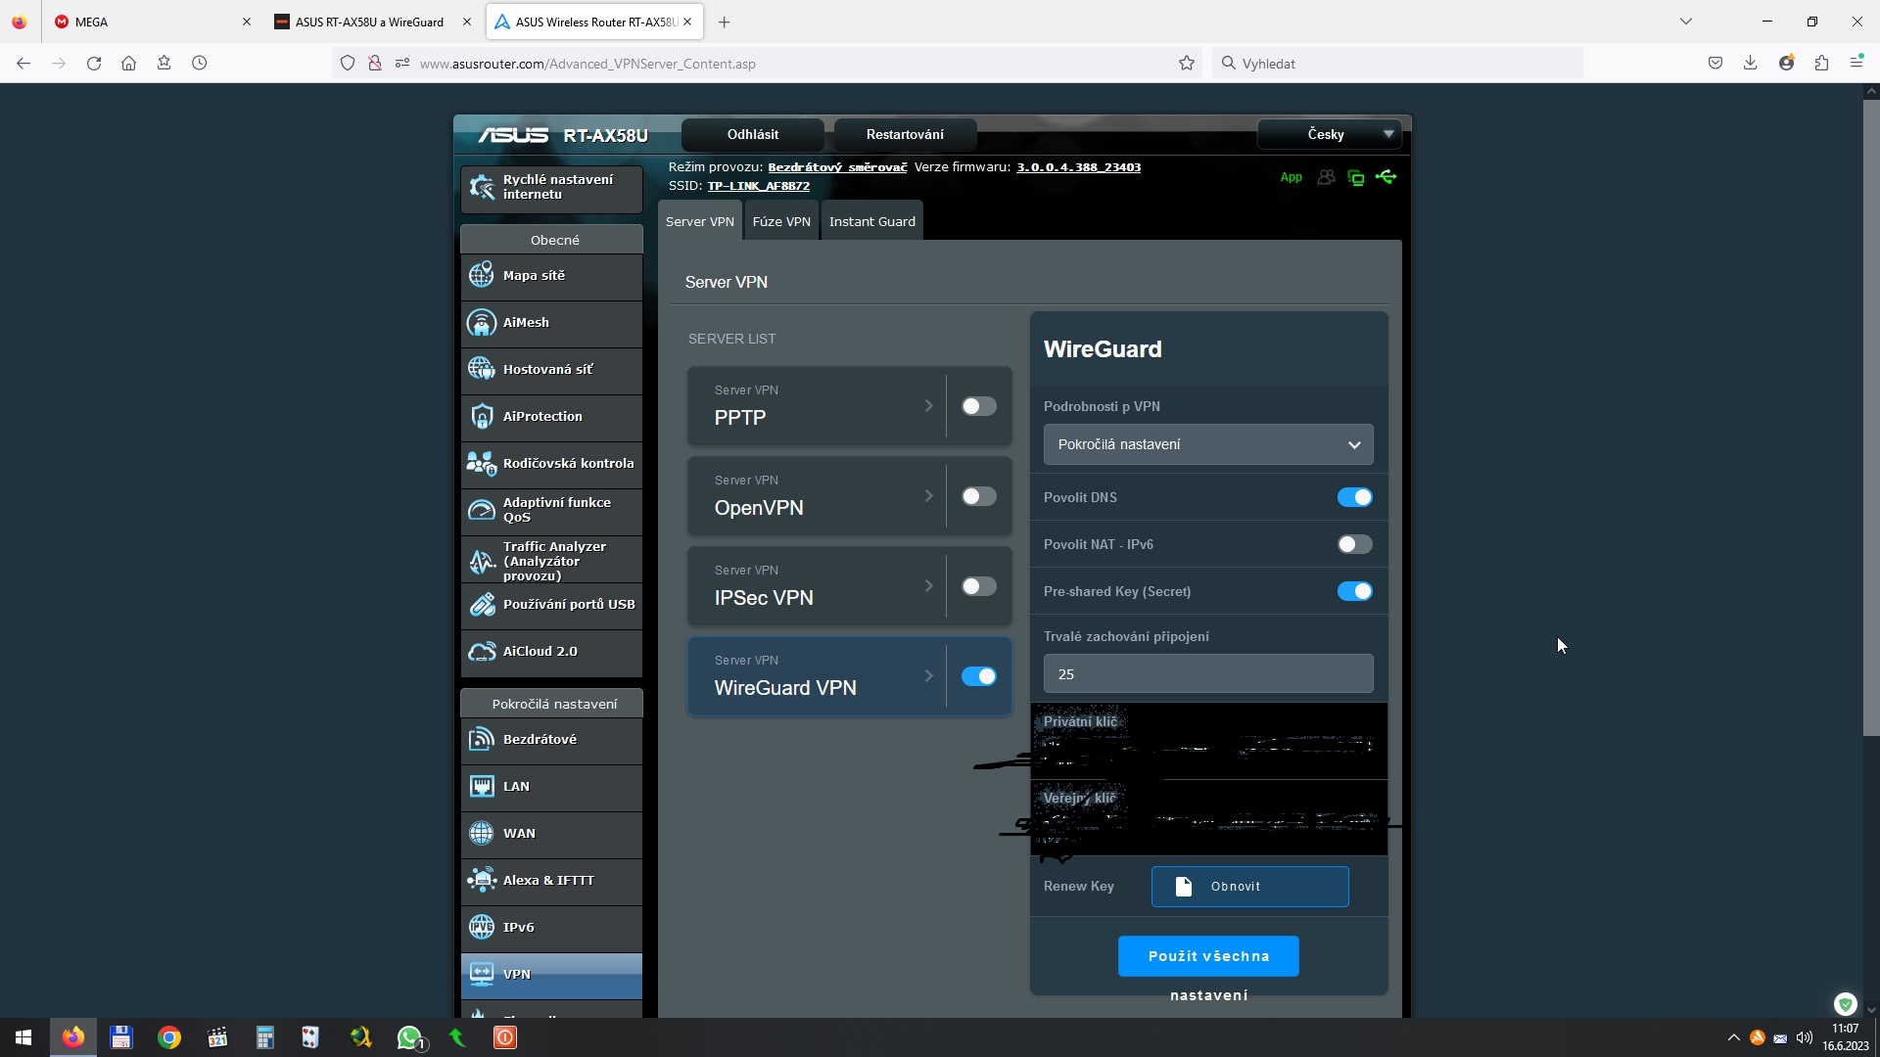Screen dimensions: 1880x1057
Task: Open the Firefox extensions menu icon
Action: pyautogui.click(x=1821, y=63)
